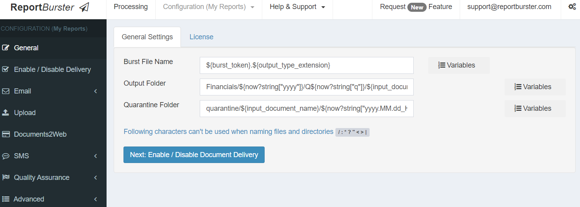The width and height of the screenshot is (580, 207).
Task: Click the SMS speech bubble icon
Action: pos(6,156)
